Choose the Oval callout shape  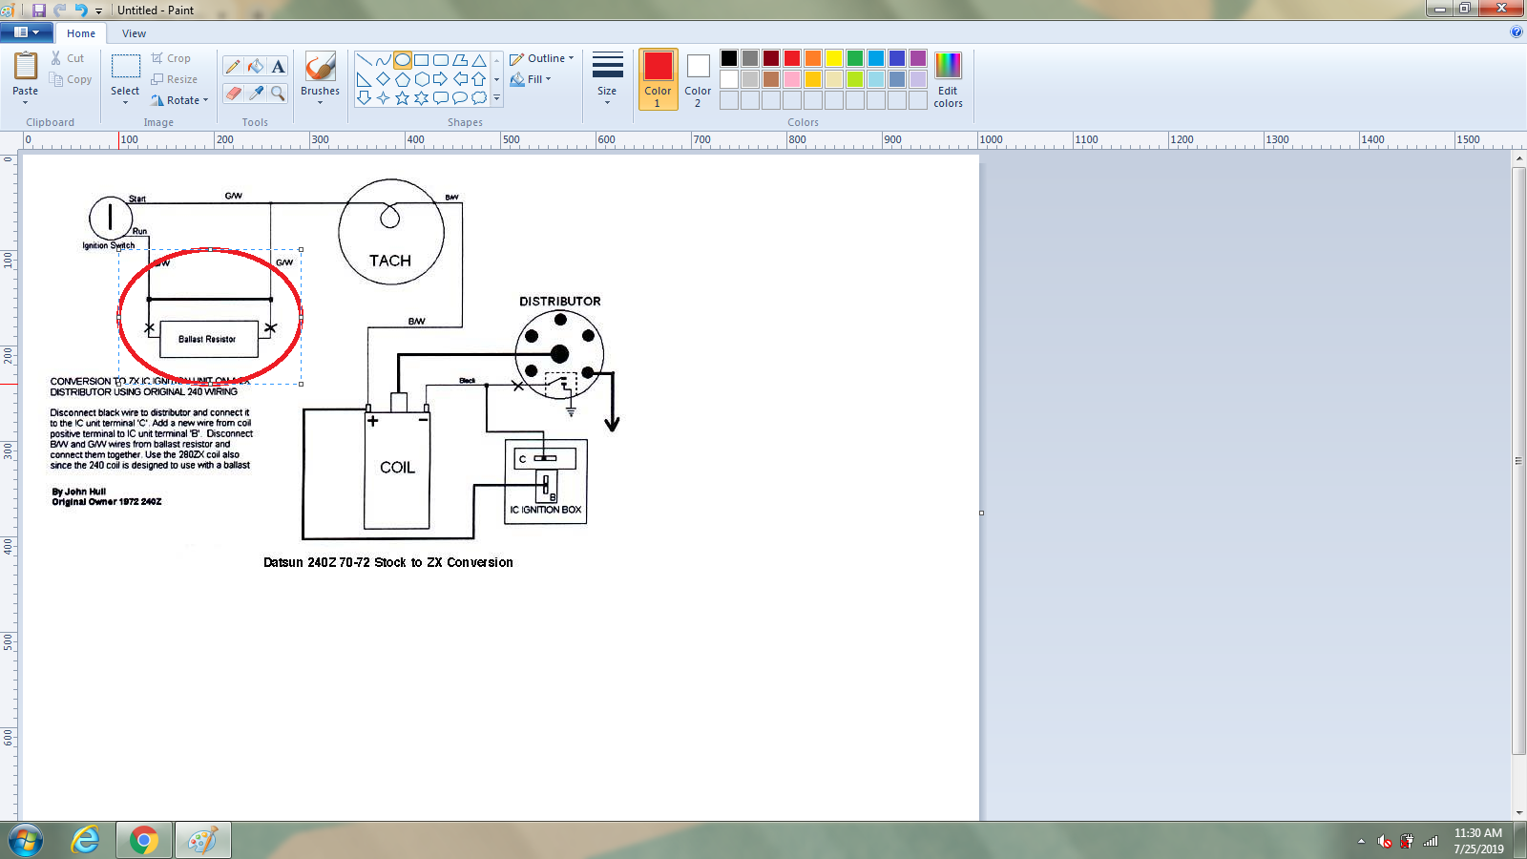tap(460, 97)
